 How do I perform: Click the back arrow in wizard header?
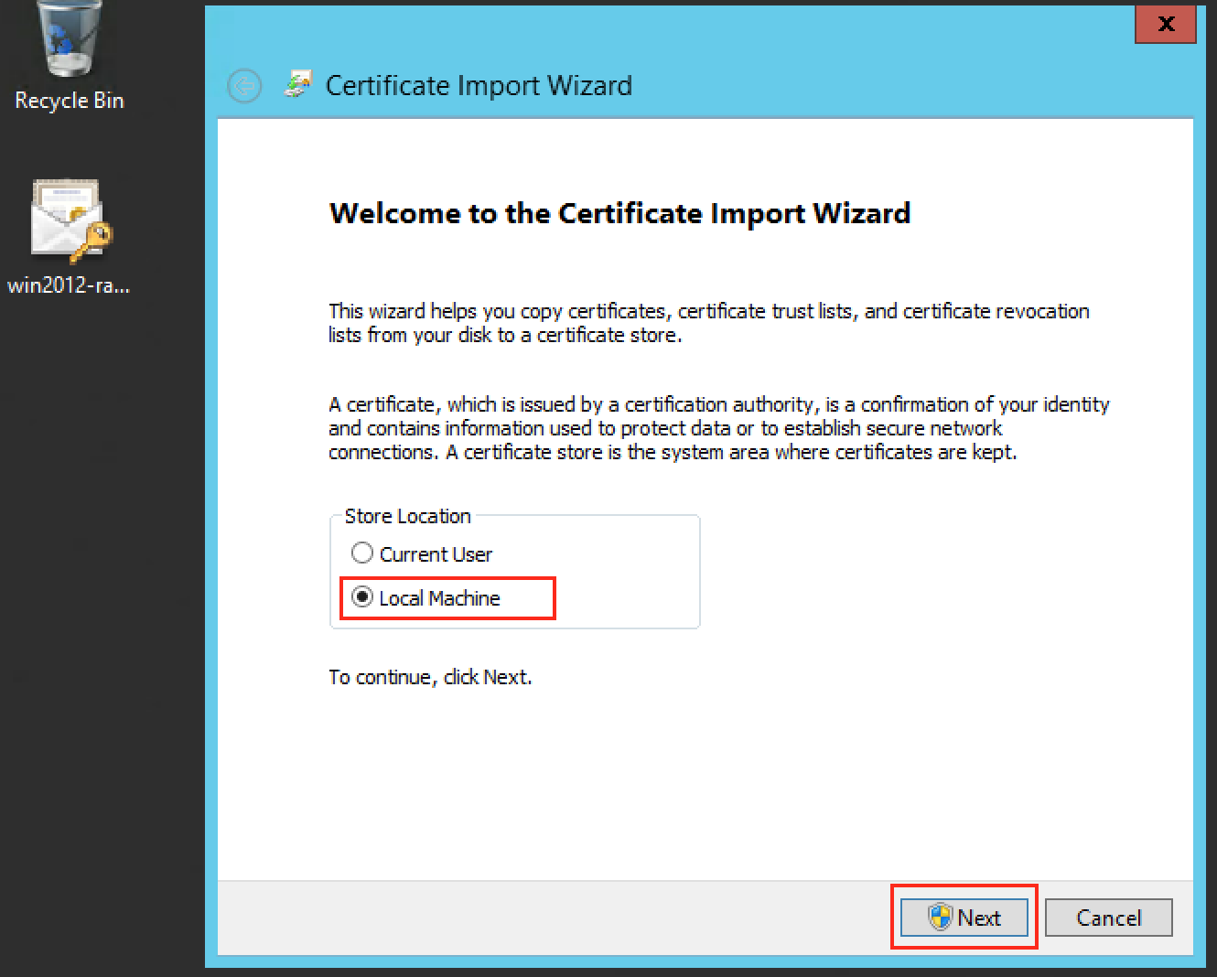(244, 86)
